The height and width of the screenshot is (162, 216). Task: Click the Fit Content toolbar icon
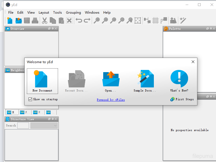(x=138, y=20)
